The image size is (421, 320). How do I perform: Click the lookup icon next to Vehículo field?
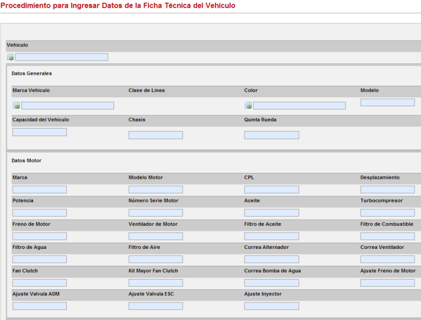(10, 57)
